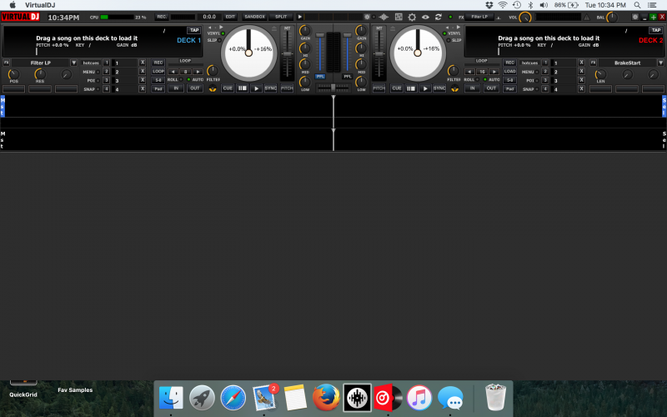Screen dimensions: 667x417
Task: Open the Apple menu
Action: (x=13, y=5)
